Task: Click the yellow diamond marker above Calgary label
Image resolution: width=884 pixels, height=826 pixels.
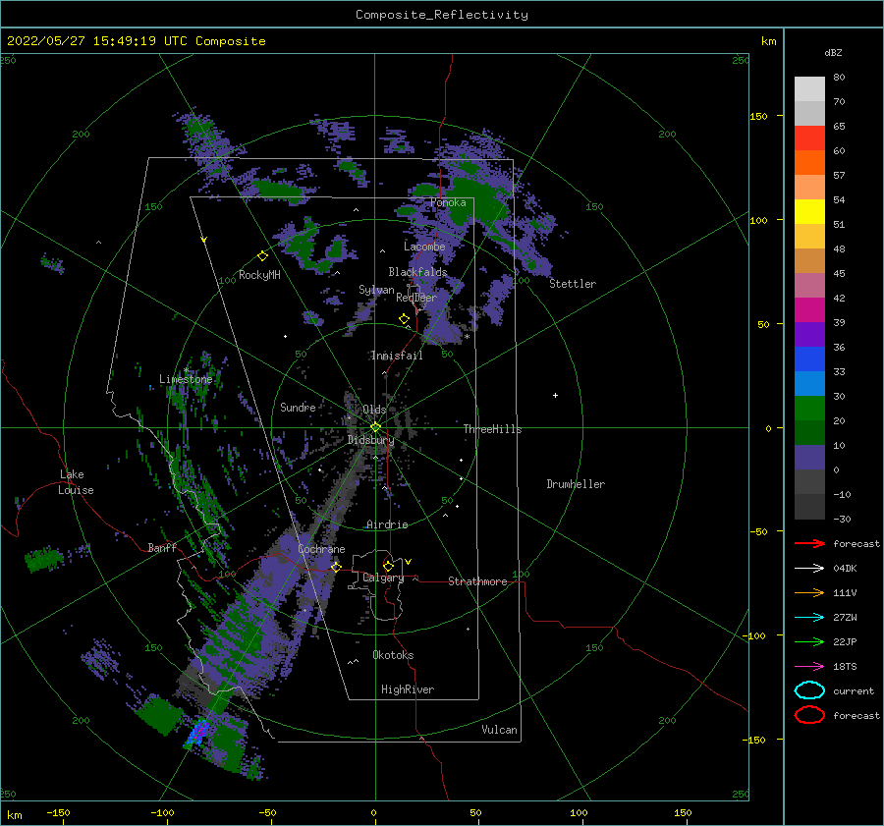Action: [x=388, y=566]
